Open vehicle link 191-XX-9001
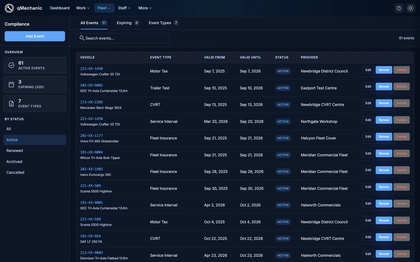This screenshot has width=420, height=262. point(92,203)
